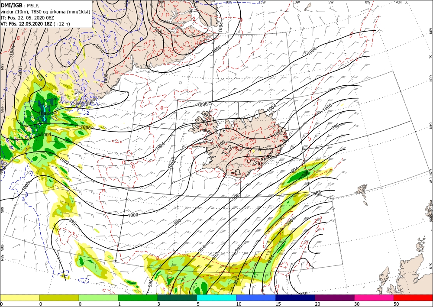Image resolution: width=433 pixels, height=307 pixels.
Task: Click the light yellow precipitation legend swatch
Action: [19, 297]
